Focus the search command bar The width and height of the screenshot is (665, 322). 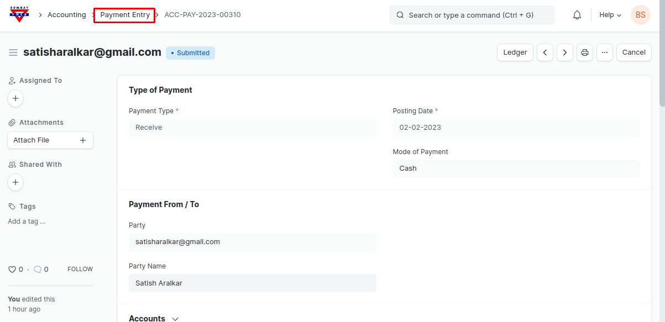[472, 15]
